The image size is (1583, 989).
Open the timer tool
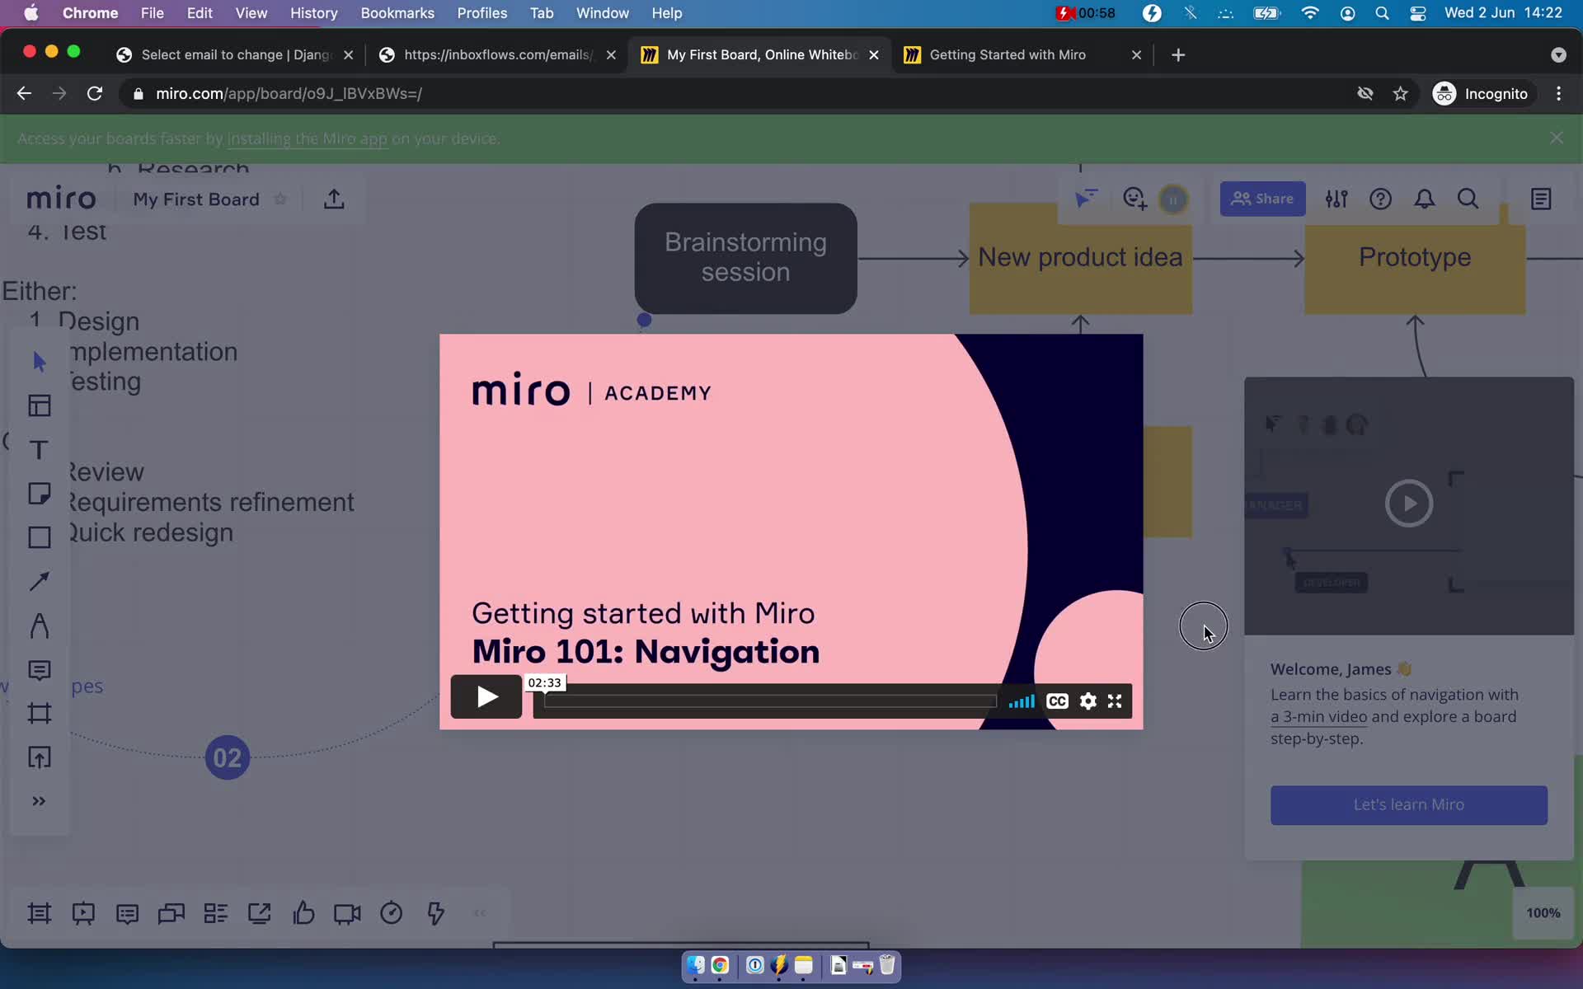pyautogui.click(x=391, y=913)
